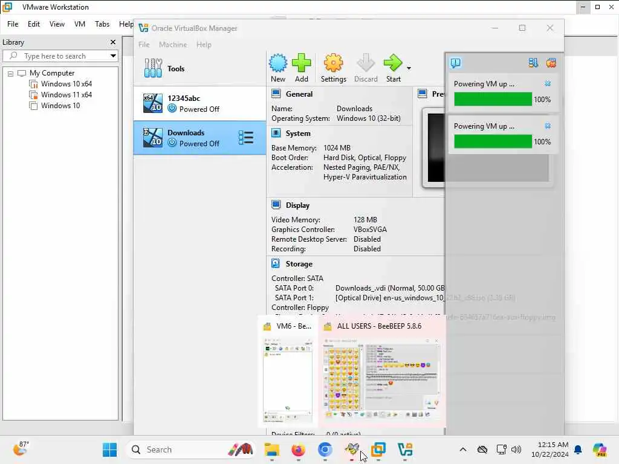This screenshot has height=464, width=619.
Task: Click Downloads_.vdi storage entry
Action: (390, 288)
